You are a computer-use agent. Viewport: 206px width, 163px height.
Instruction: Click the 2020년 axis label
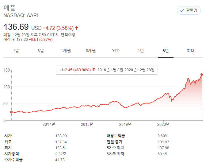163,124
